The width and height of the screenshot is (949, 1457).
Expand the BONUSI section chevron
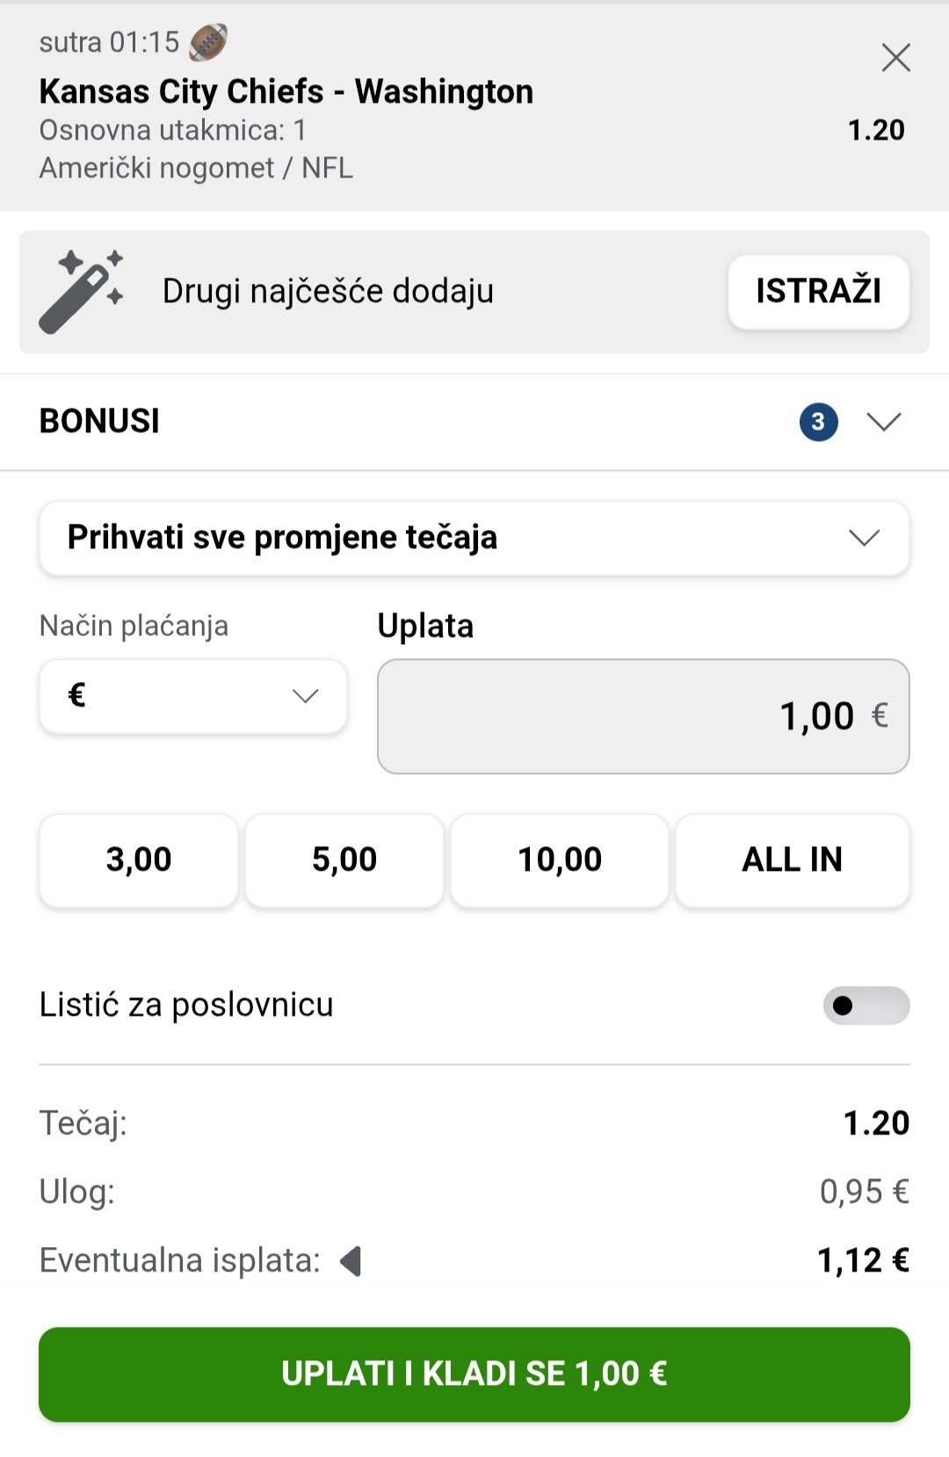point(883,422)
